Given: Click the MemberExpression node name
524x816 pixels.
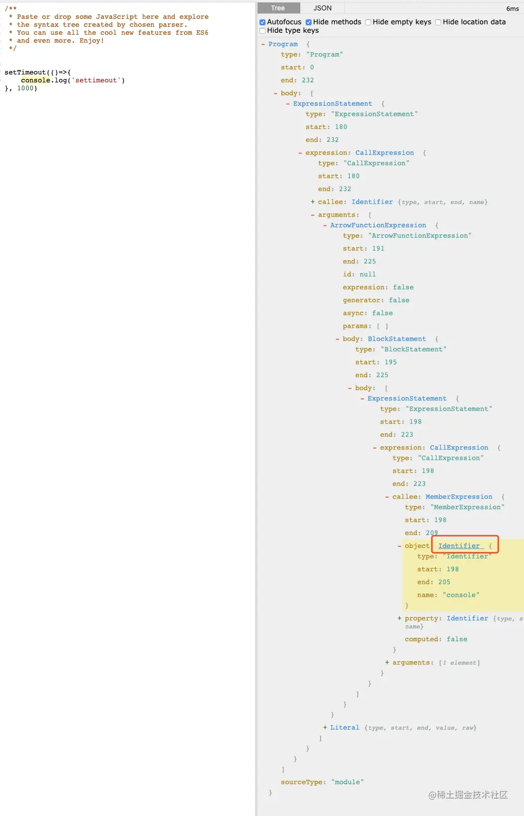Looking at the screenshot, I should tap(459, 497).
